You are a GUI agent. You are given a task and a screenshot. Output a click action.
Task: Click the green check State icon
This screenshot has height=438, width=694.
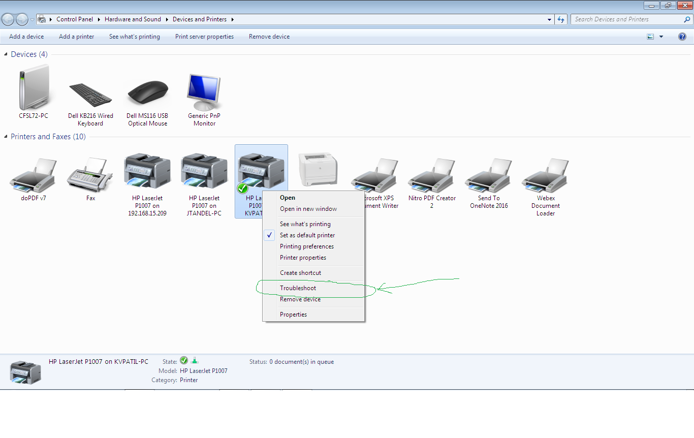[x=184, y=361]
